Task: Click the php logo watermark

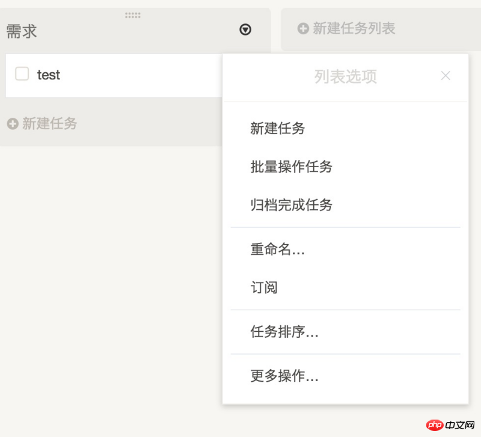Action: (x=435, y=425)
